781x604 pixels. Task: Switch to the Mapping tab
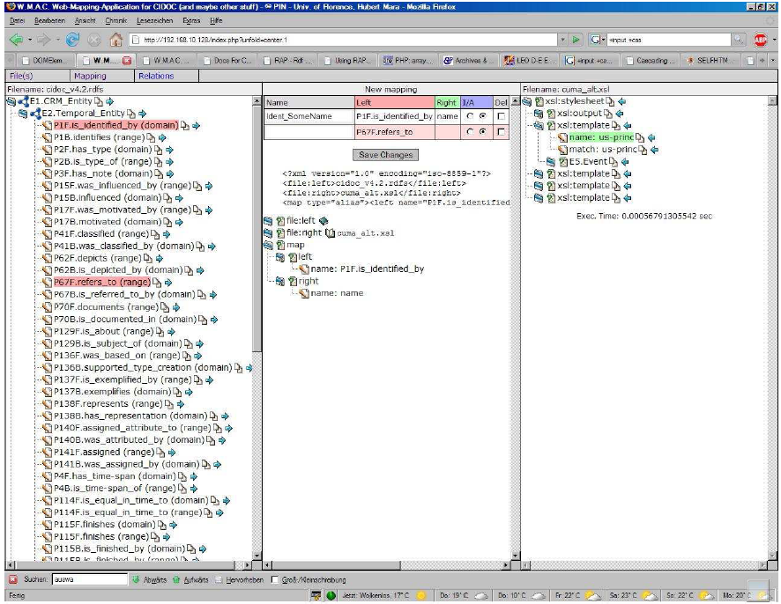pos(90,76)
